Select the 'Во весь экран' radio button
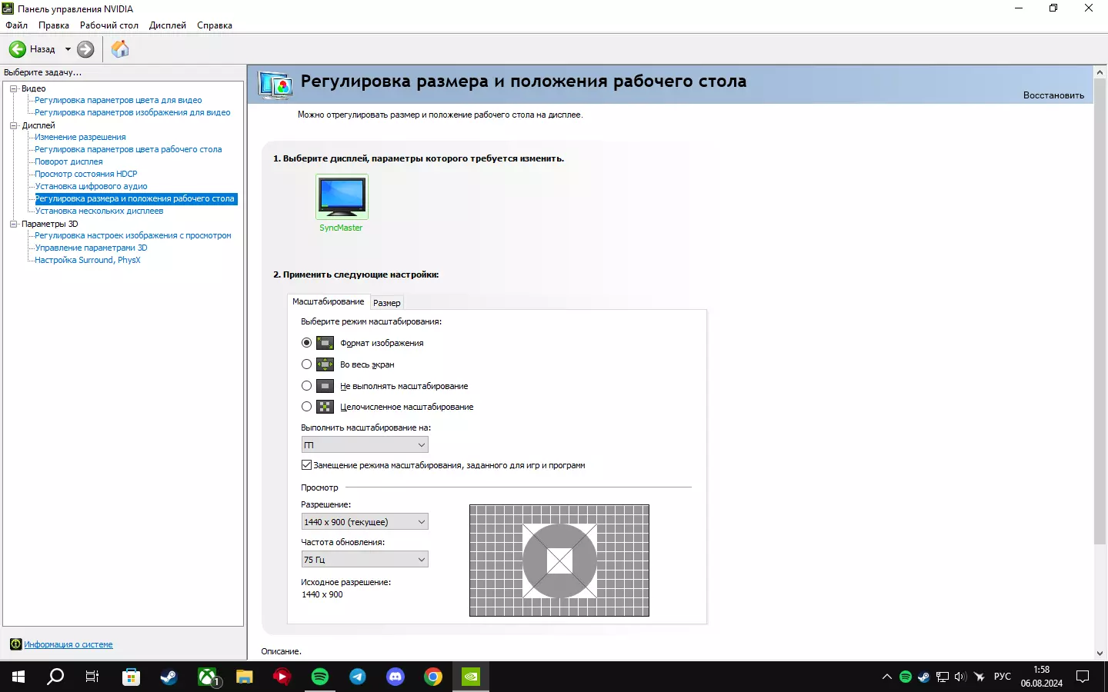 [x=307, y=364]
